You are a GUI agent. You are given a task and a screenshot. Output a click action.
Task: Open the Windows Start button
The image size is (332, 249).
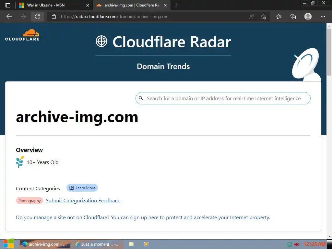click(x=9, y=244)
